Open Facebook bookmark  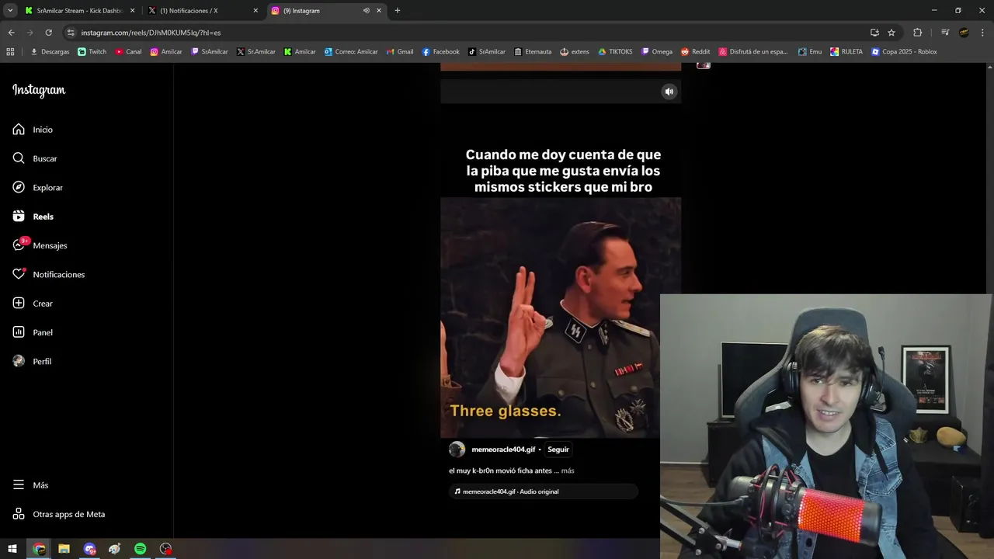pyautogui.click(x=441, y=52)
